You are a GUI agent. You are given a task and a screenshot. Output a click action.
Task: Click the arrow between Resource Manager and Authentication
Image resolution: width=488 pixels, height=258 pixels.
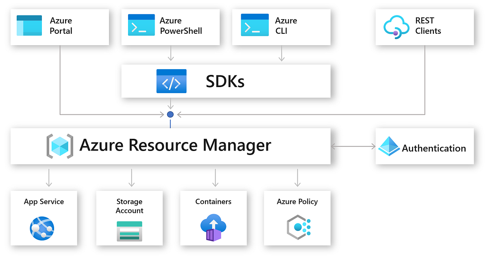pos(353,146)
